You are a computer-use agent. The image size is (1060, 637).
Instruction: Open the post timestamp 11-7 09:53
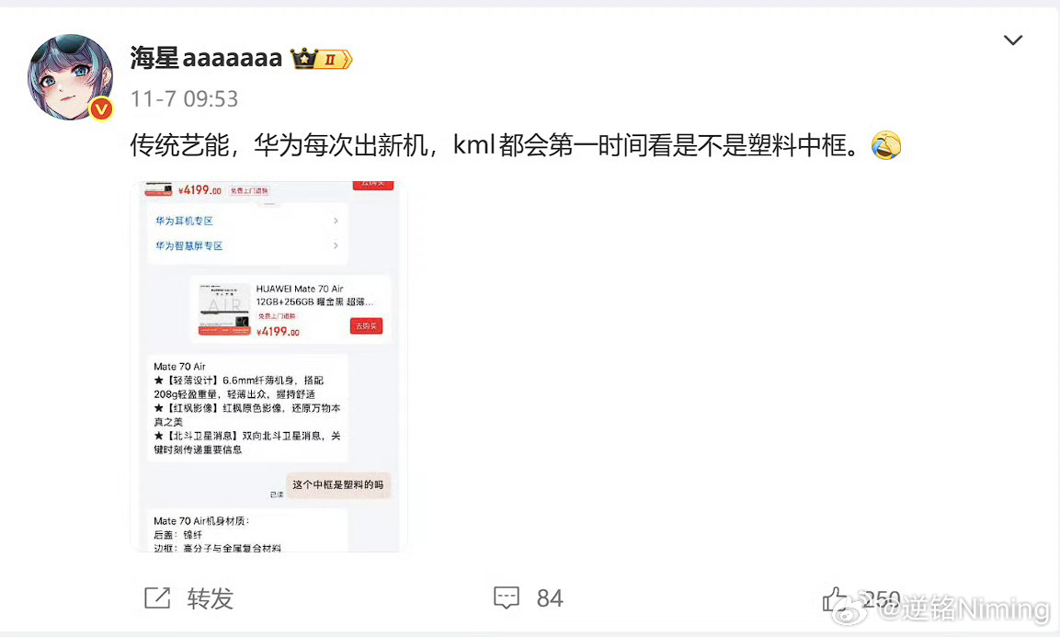[x=184, y=98]
